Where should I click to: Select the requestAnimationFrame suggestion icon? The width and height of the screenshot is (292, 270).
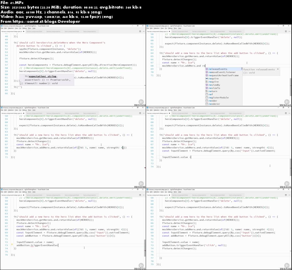click(207, 76)
